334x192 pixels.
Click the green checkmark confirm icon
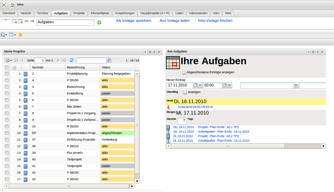99,23
